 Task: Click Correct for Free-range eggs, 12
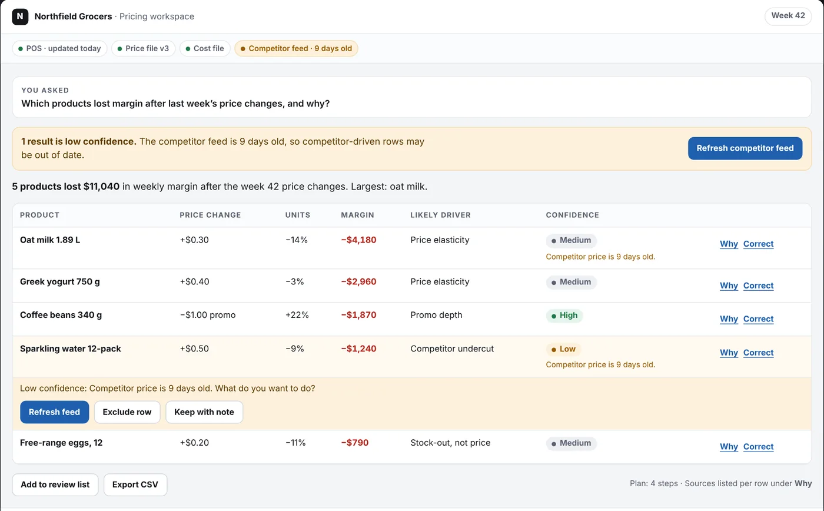(758, 447)
